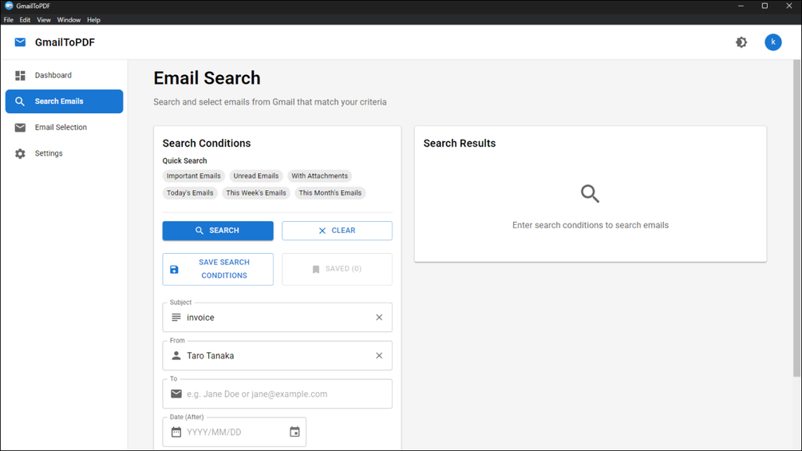Clear the From field using the X icon

pos(379,356)
